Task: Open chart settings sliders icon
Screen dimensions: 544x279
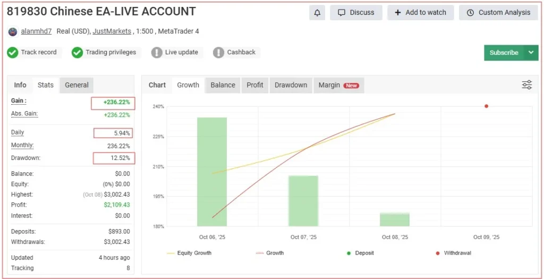Action: pos(526,84)
